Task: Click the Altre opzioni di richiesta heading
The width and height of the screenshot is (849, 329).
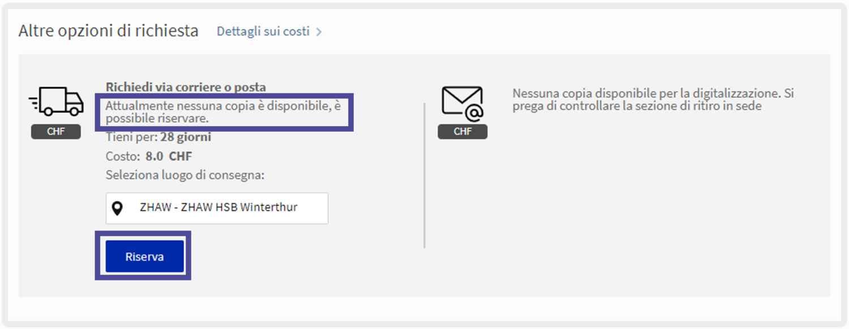Action: (x=108, y=31)
